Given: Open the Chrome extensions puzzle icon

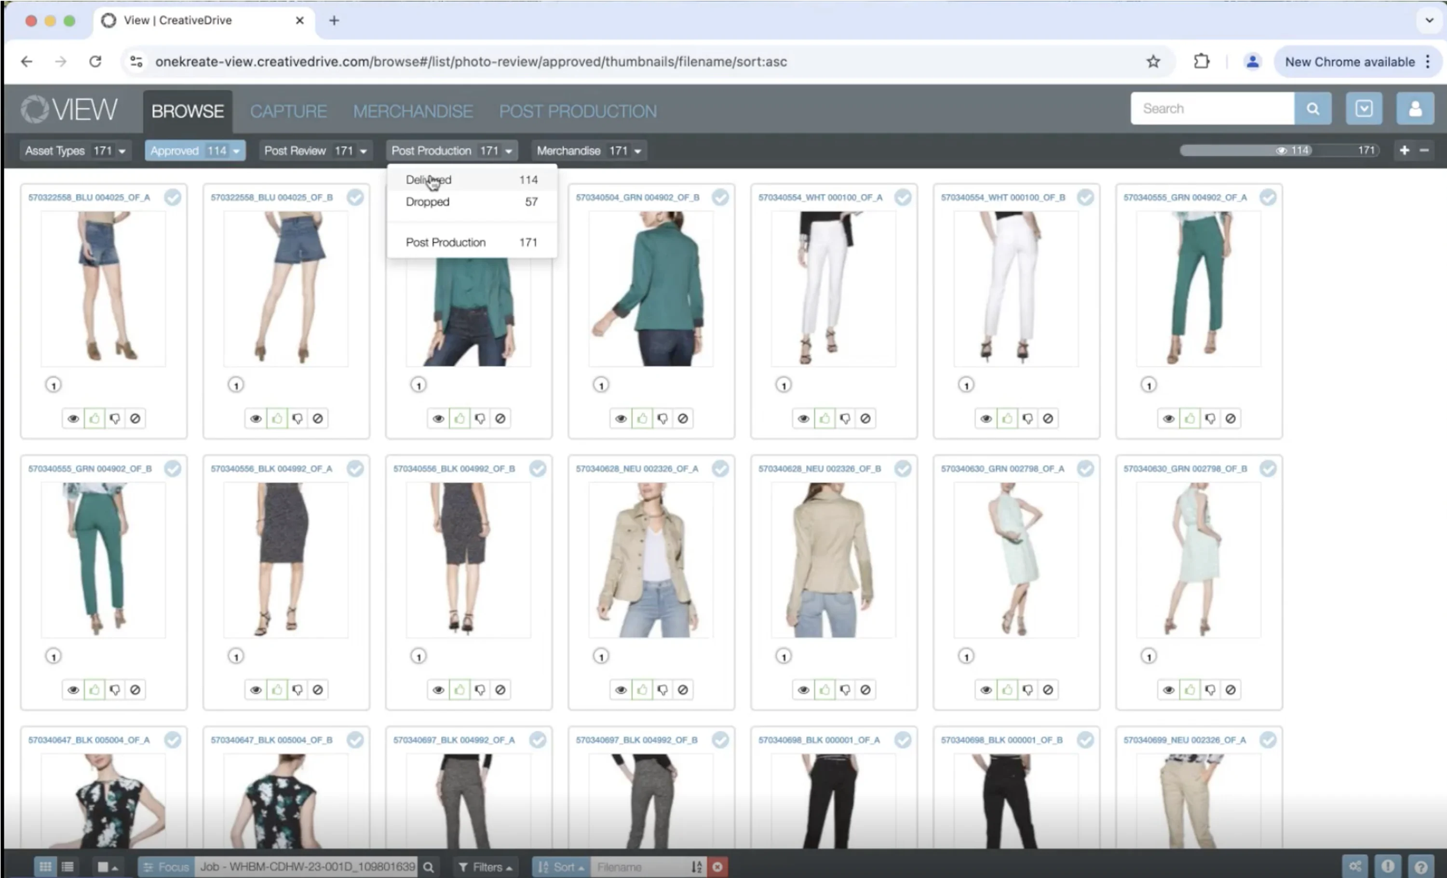Looking at the screenshot, I should (1202, 62).
